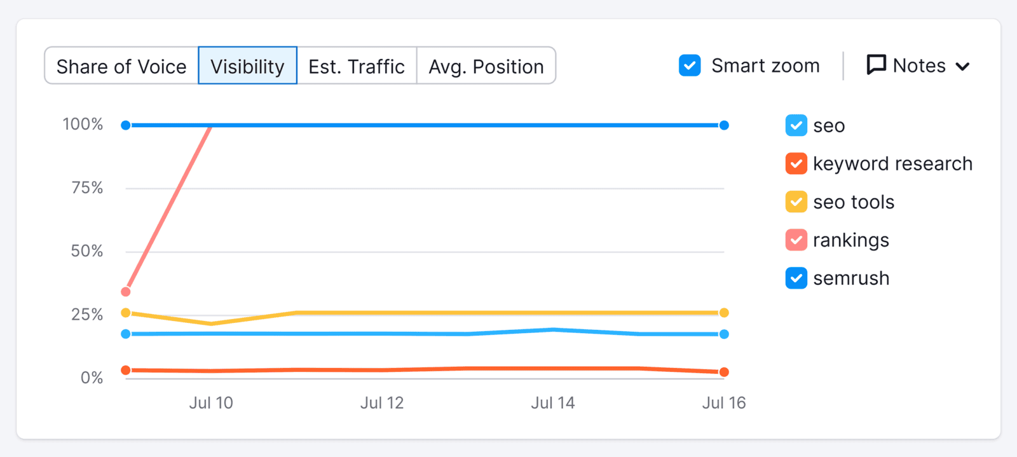Uncheck the seo legend checkbox
The image size is (1017, 457).
[x=795, y=125]
